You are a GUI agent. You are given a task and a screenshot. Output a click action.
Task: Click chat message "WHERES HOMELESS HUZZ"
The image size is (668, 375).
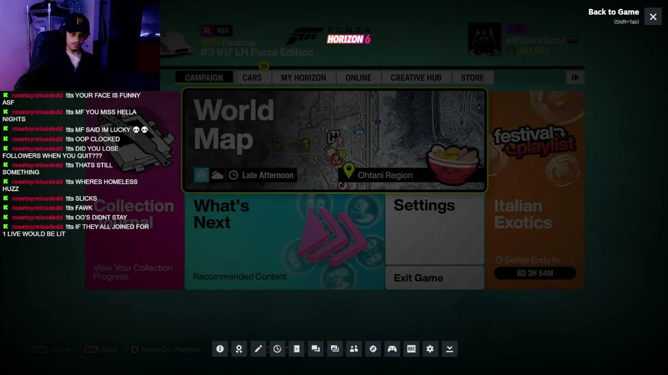click(70, 185)
